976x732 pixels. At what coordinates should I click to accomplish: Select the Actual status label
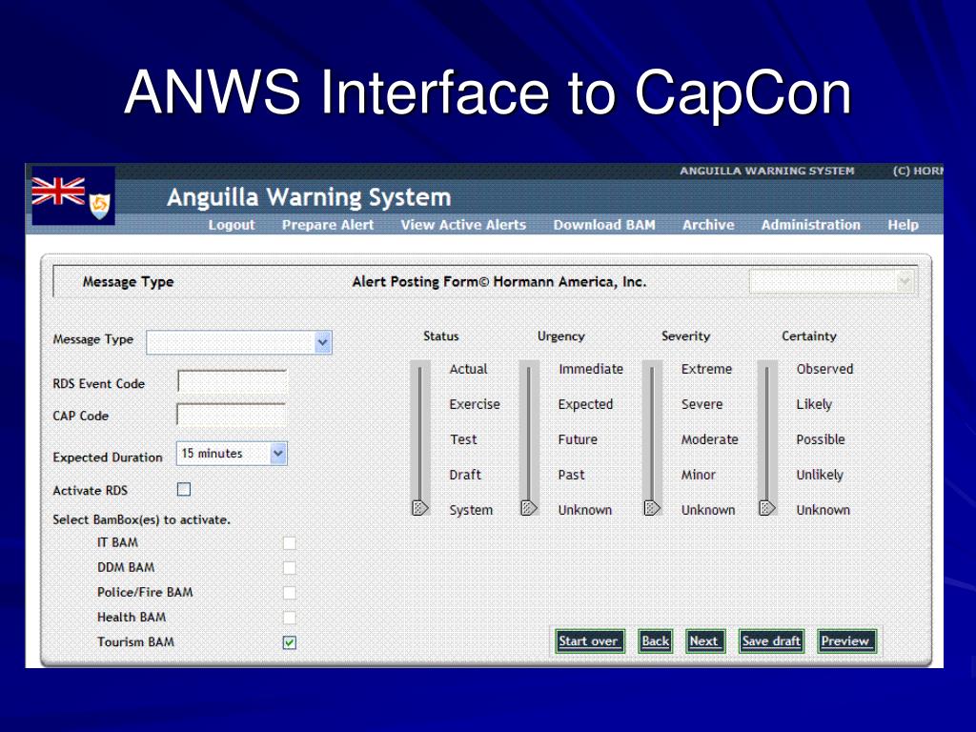pos(468,369)
